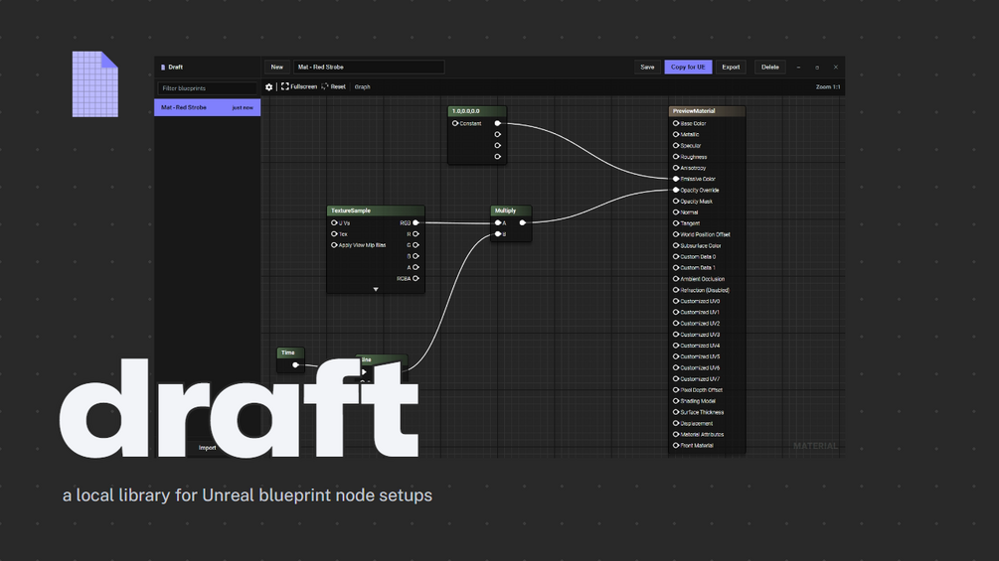Image resolution: width=999 pixels, height=561 pixels.
Task: Click the Save button
Action: (647, 67)
